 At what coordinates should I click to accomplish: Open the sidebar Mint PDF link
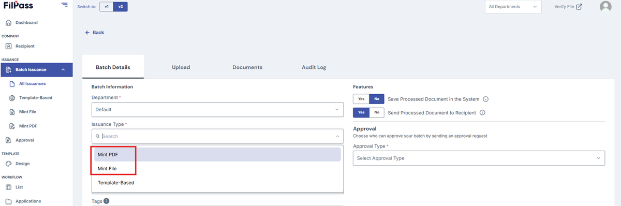[x=28, y=126]
